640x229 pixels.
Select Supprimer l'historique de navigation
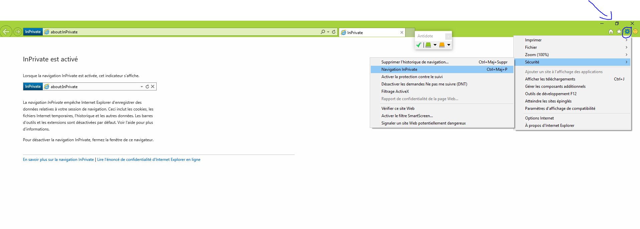(x=415, y=62)
